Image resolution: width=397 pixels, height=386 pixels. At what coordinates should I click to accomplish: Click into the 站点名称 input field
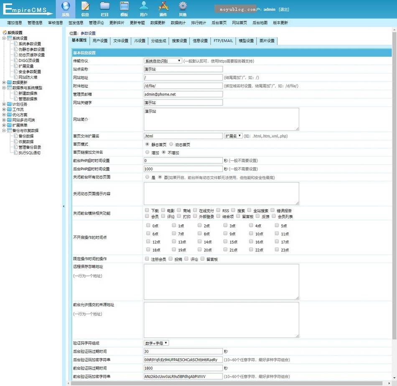tap(183, 69)
